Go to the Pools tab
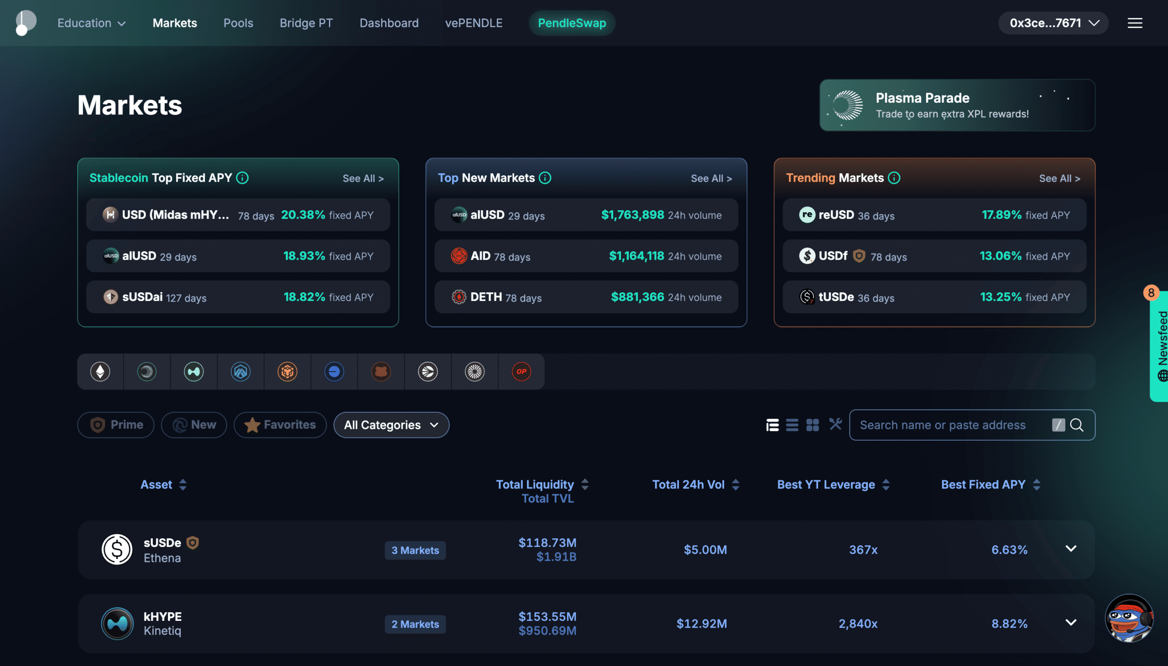This screenshot has width=1168, height=666. (x=238, y=23)
